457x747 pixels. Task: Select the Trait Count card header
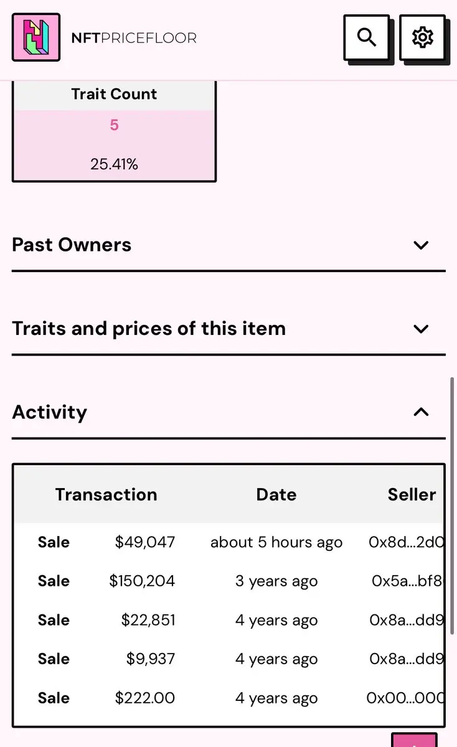(x=114, y=95)
